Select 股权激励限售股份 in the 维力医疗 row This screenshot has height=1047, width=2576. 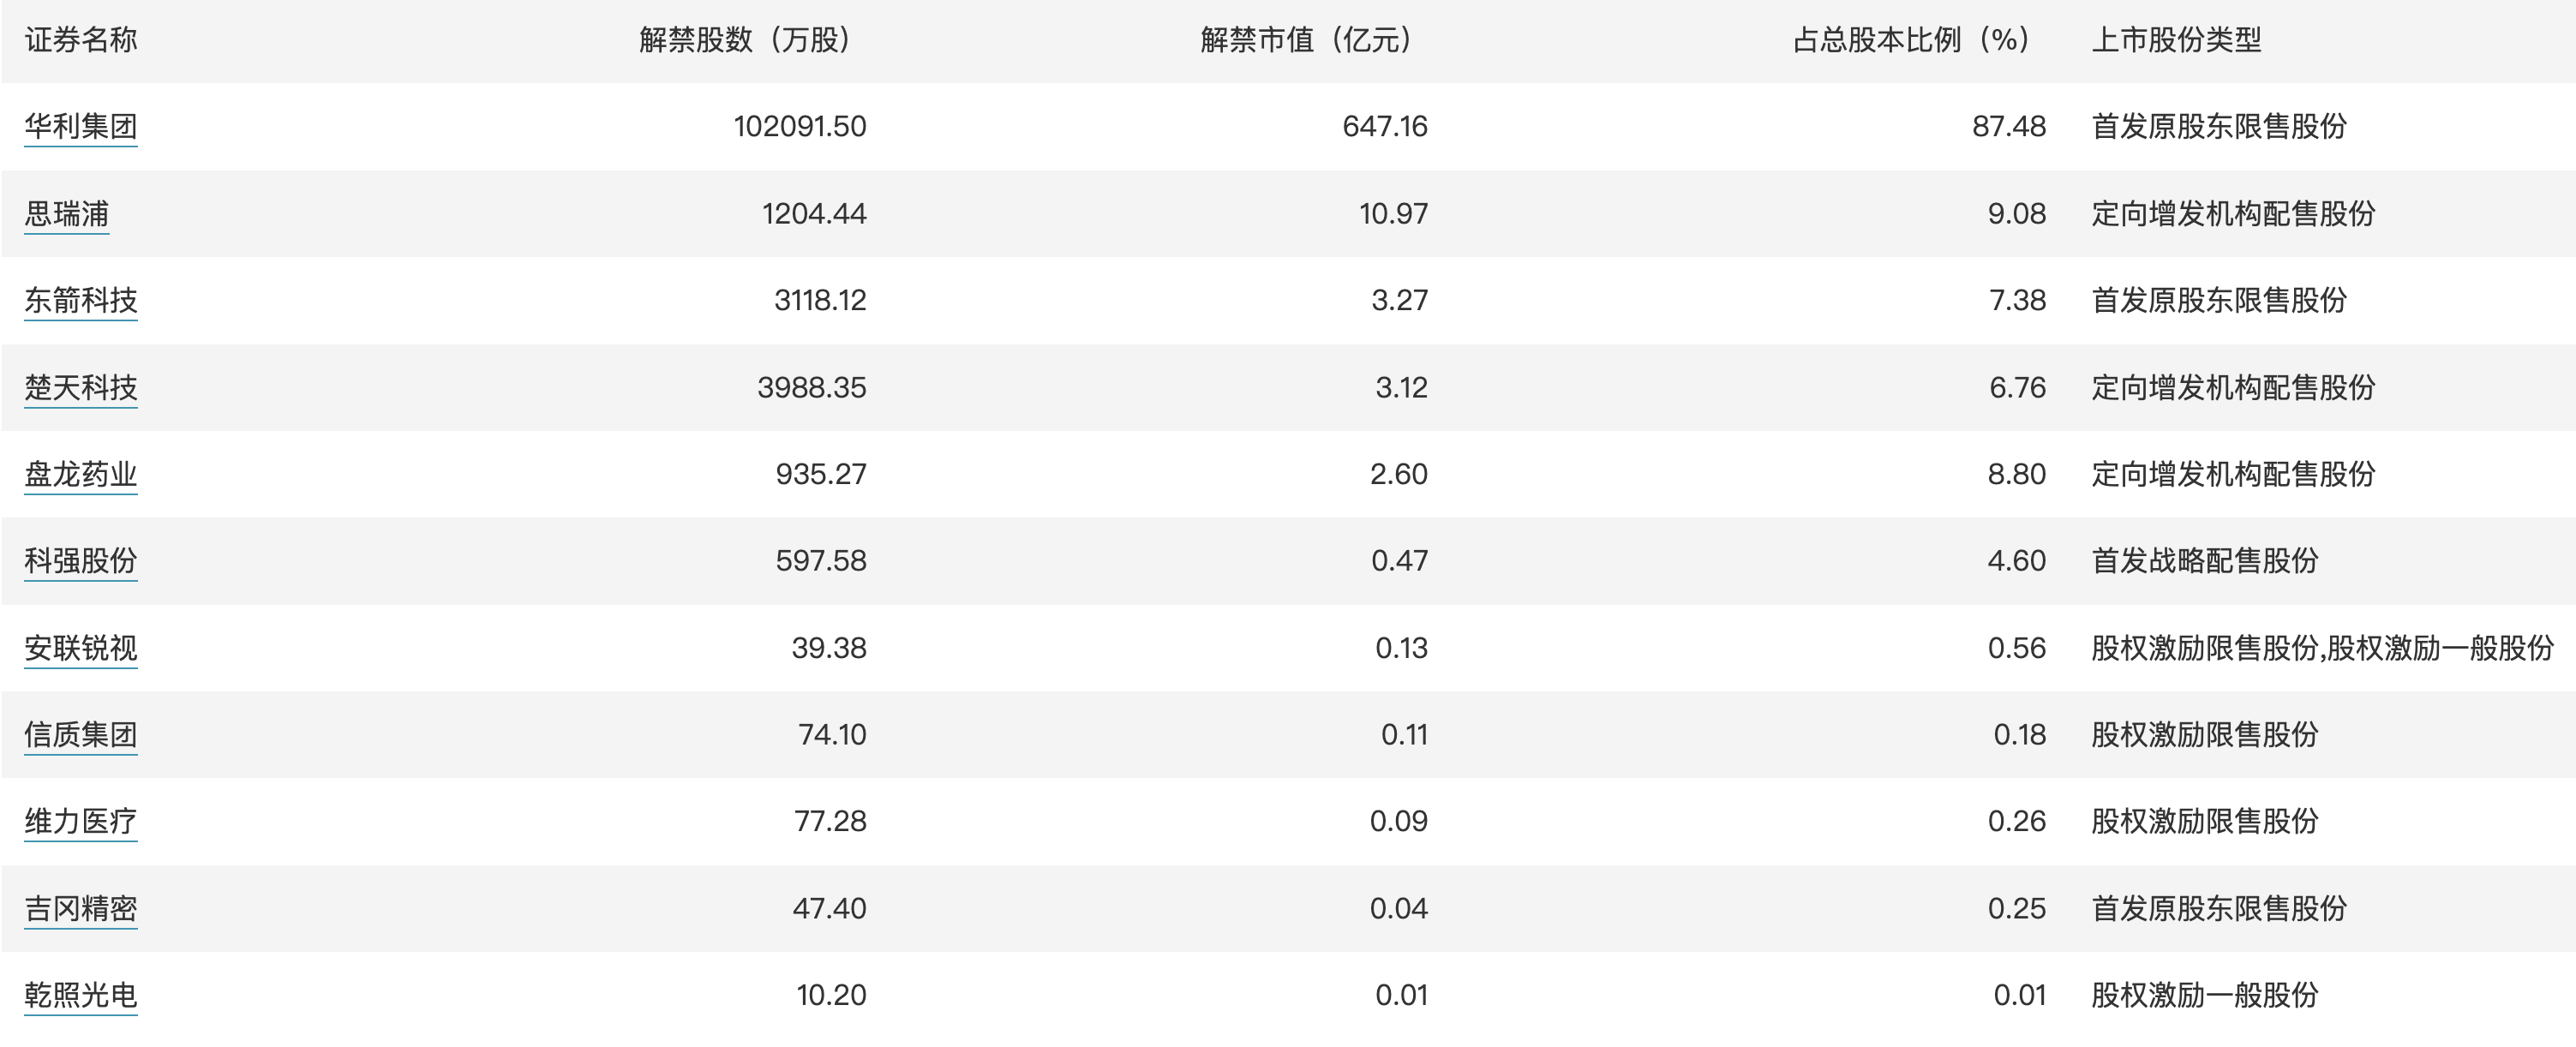[x=2205, y=821]
